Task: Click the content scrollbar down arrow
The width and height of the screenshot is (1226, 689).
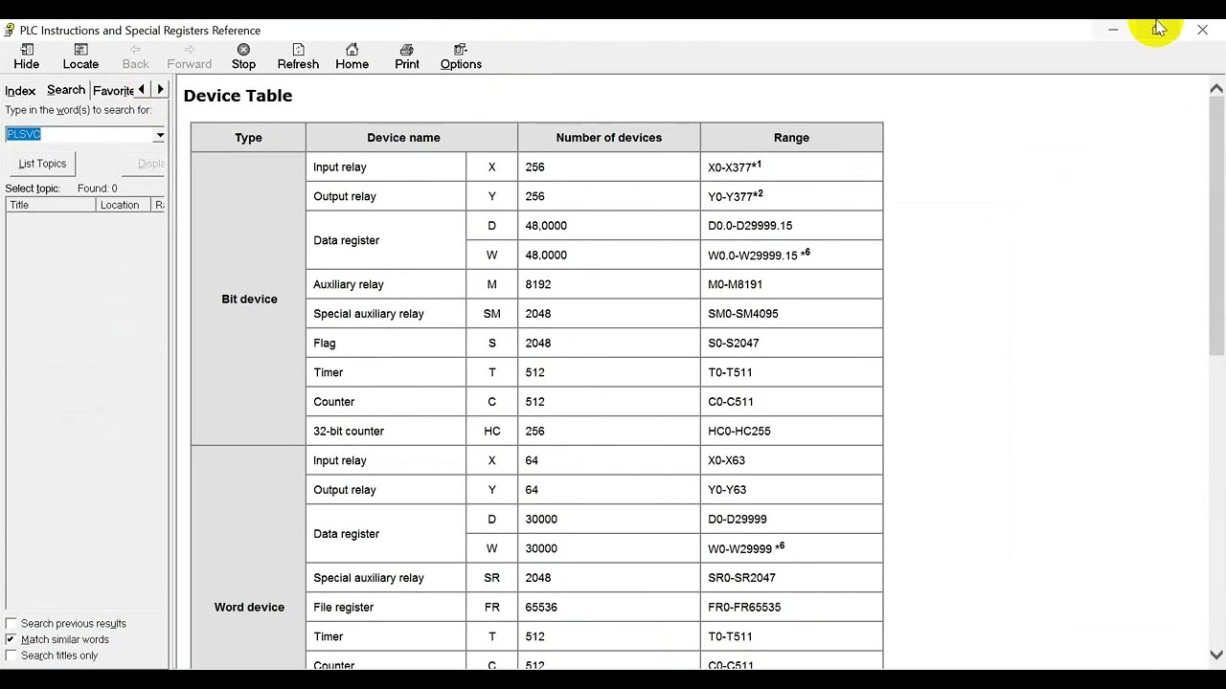Action: (1216, 656)
